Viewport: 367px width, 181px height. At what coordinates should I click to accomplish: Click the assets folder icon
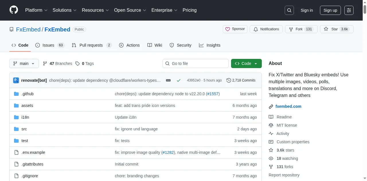(16, 106)
